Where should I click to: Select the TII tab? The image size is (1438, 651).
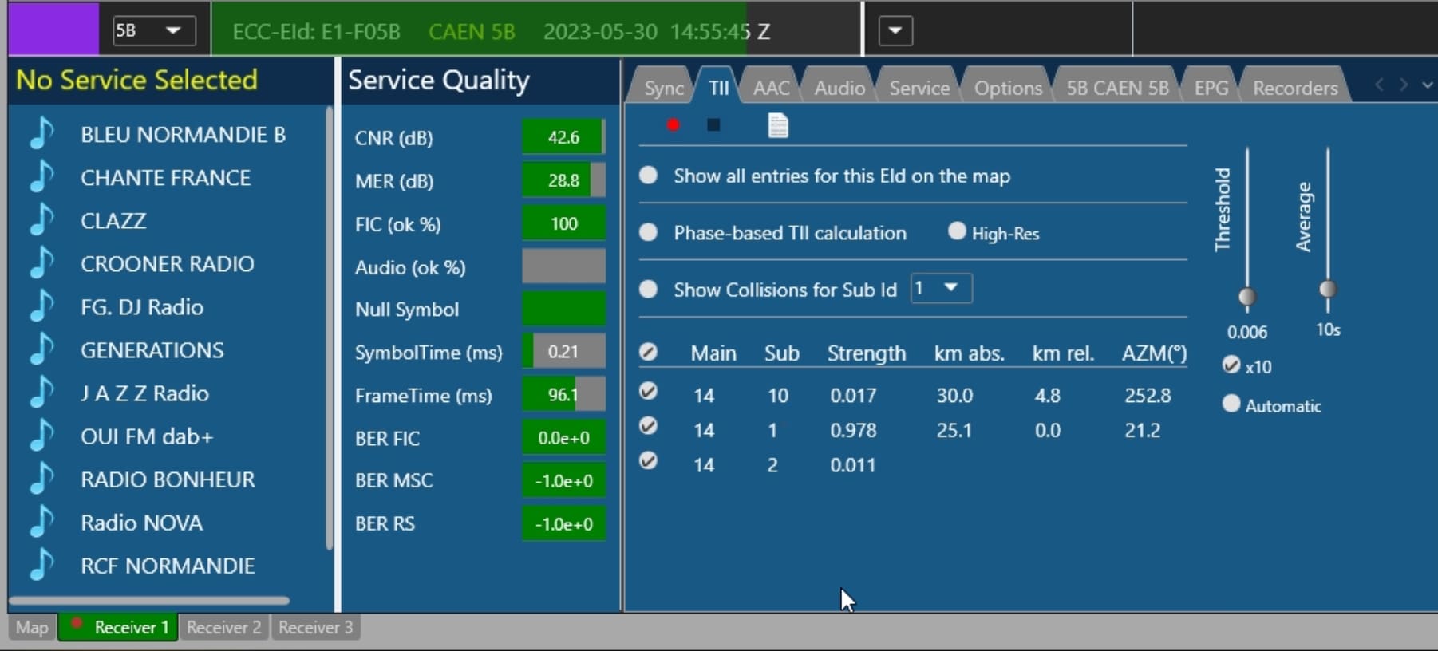coord(719,88)
